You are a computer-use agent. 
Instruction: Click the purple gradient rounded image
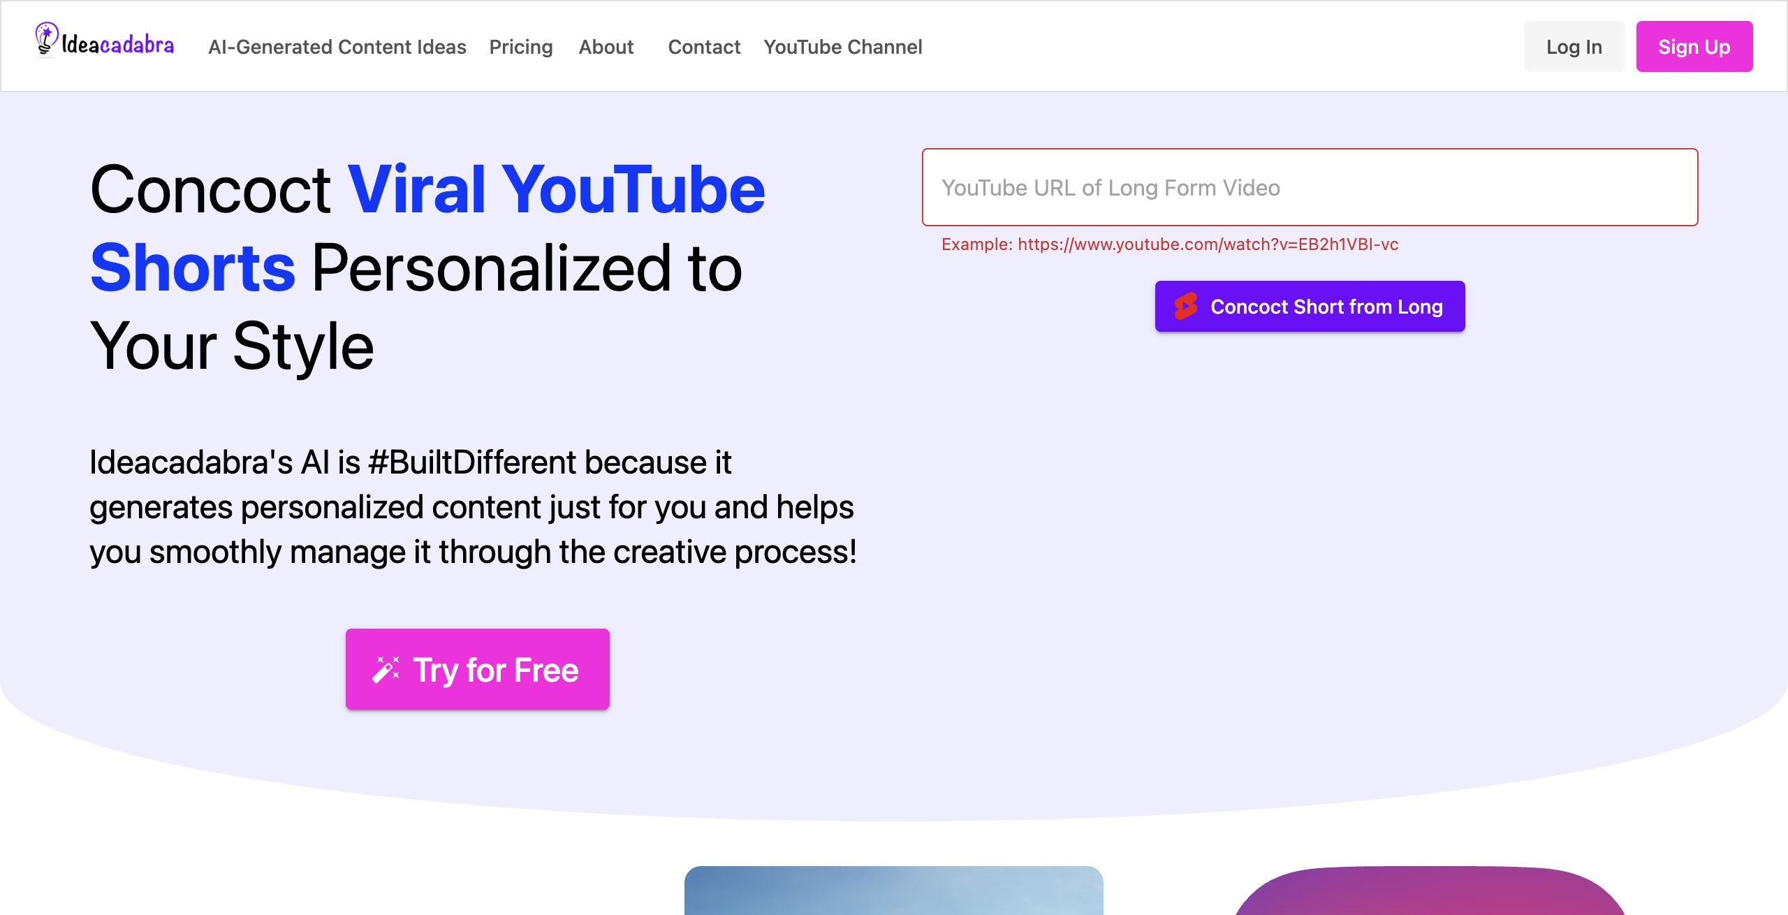(1430, 891)
